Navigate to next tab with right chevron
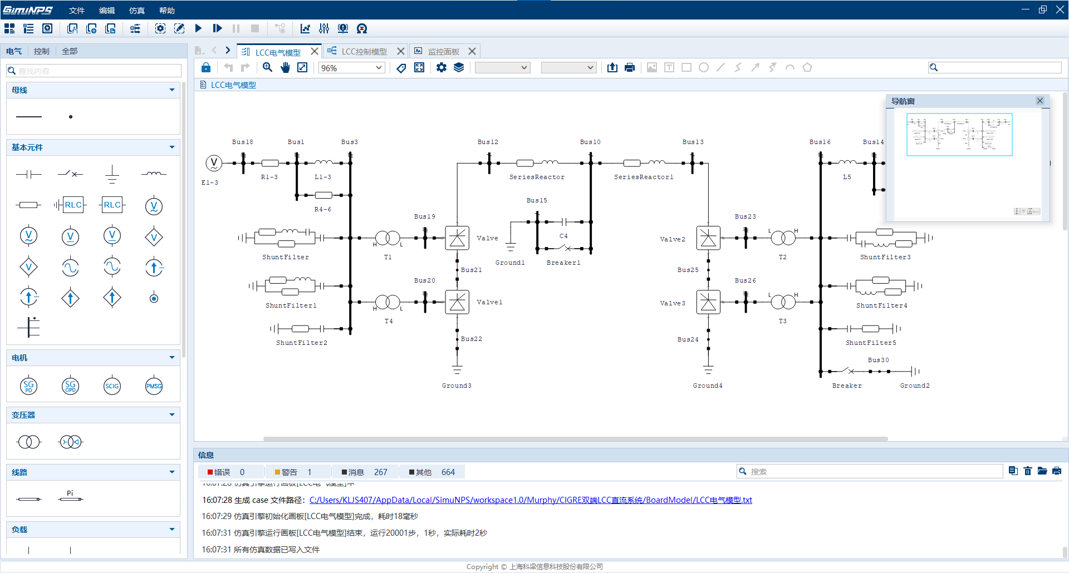The width and height of the screenshot is (1069, 573). (x=228, y=51)
